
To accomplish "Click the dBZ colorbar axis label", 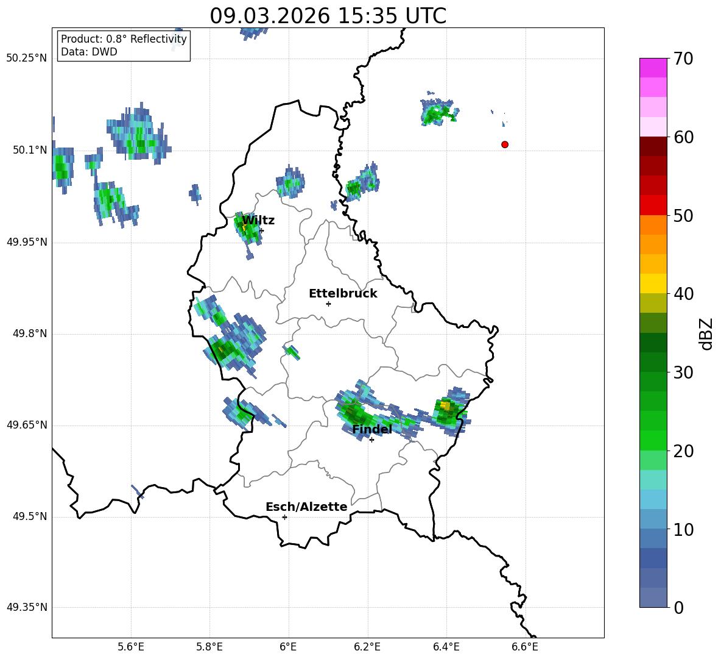I will coord(706,333).
